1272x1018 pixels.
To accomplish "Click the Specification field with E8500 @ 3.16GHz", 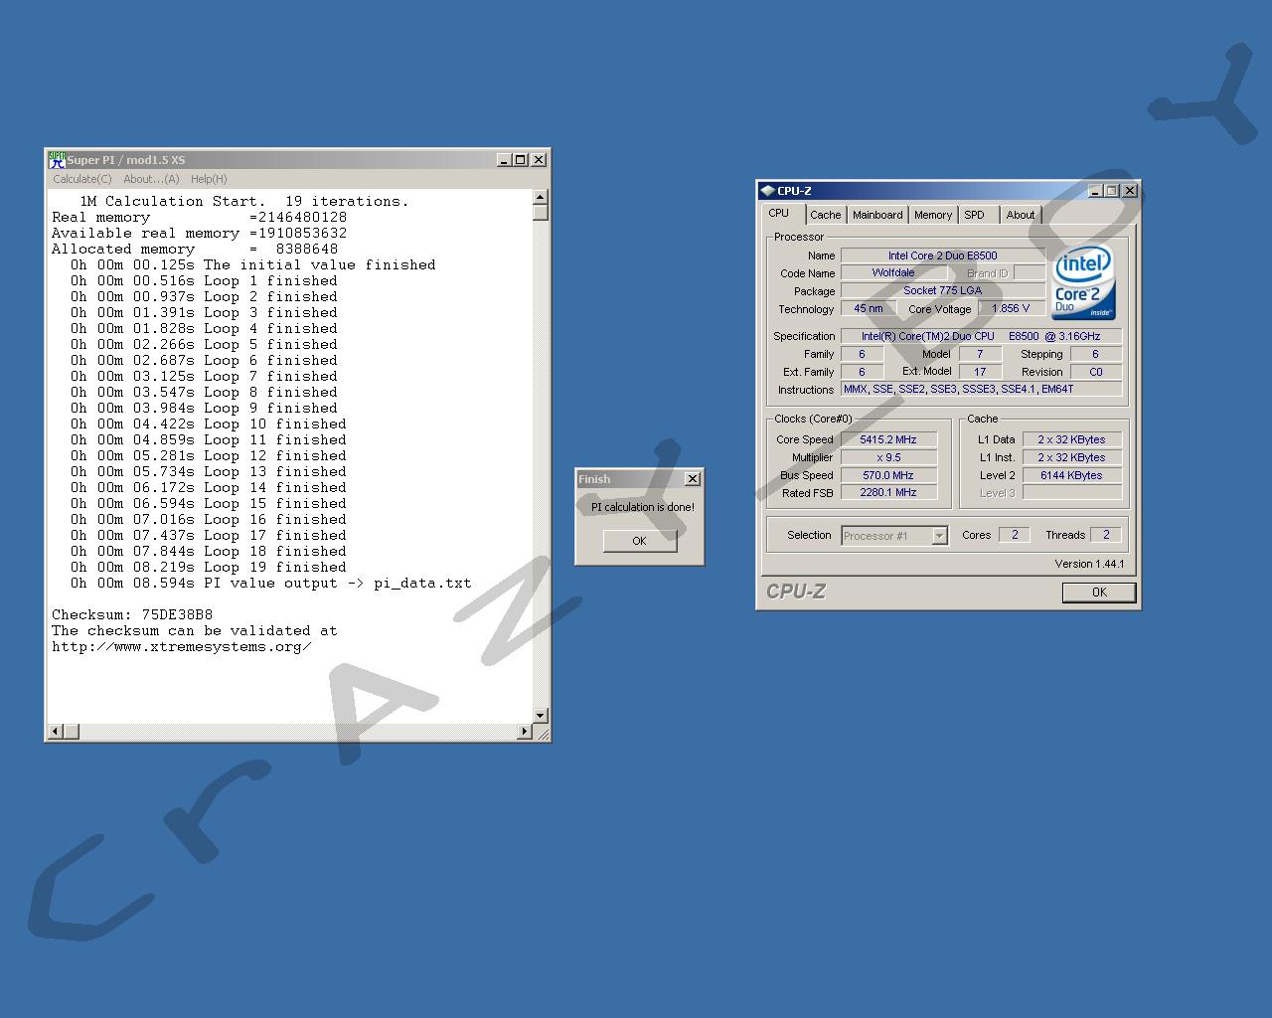I will coord(981,336).
